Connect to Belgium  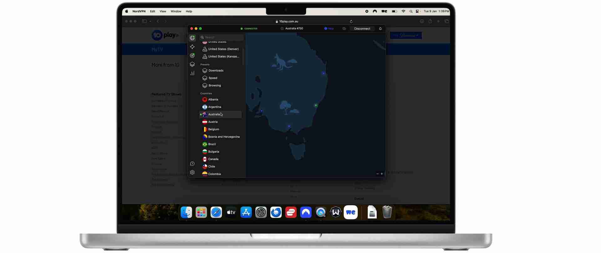(x=221, y=129)
